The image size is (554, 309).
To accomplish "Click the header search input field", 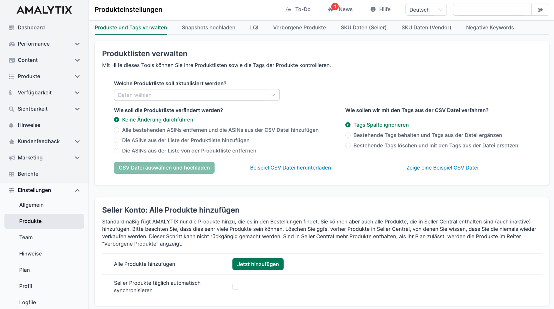I will pos(492,10).
